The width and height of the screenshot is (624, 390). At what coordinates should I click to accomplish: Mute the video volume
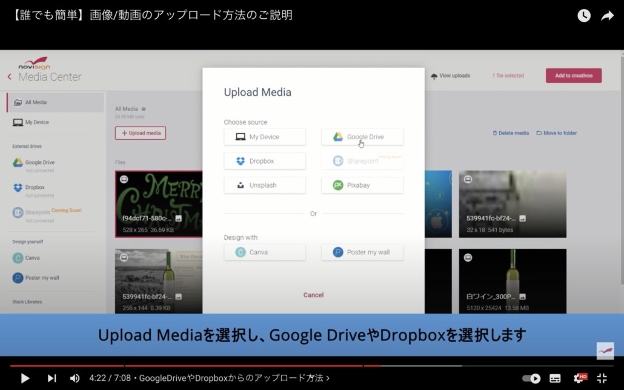75,378
